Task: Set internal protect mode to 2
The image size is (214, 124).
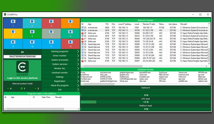Action: [x=35, y=88]
